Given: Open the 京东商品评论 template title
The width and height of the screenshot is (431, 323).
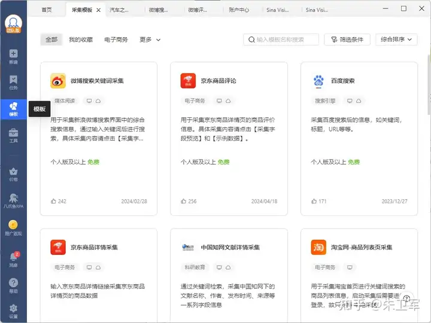Looking at the screenshot, I should [x=218, y=81].
